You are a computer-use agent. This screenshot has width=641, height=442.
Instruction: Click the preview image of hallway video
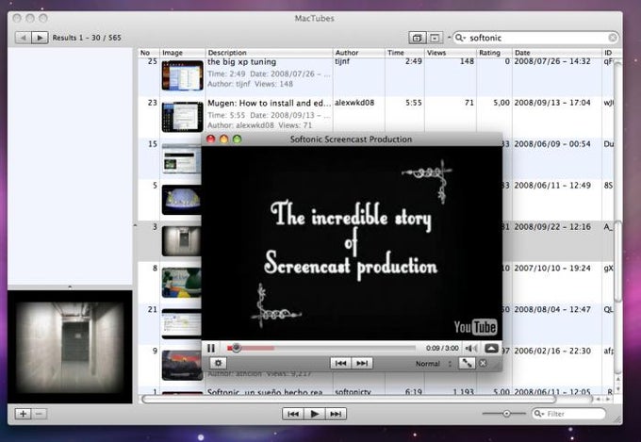(70, 347)
